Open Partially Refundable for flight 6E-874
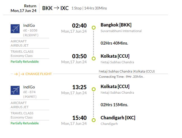Screen dimensions: 182x138 [x=25, y=123]
